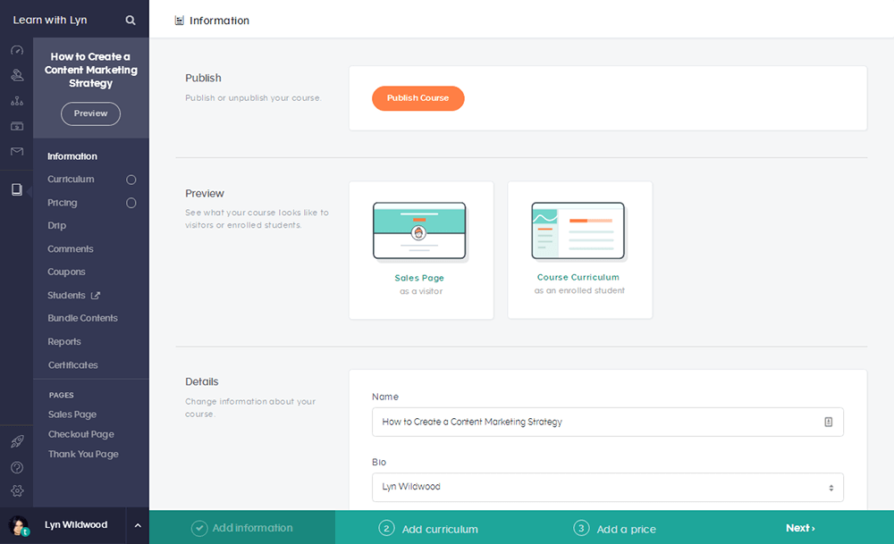Open the dashboard gauge icon in the sidebar

coord(17,50)
